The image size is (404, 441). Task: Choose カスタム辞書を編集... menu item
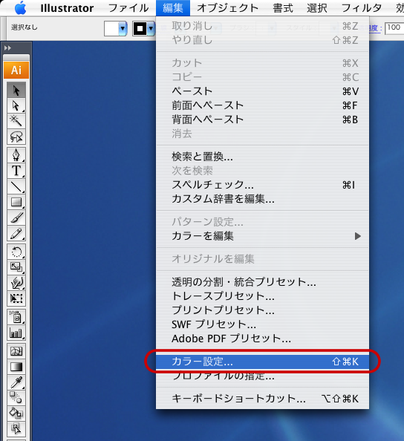[262, 199]
